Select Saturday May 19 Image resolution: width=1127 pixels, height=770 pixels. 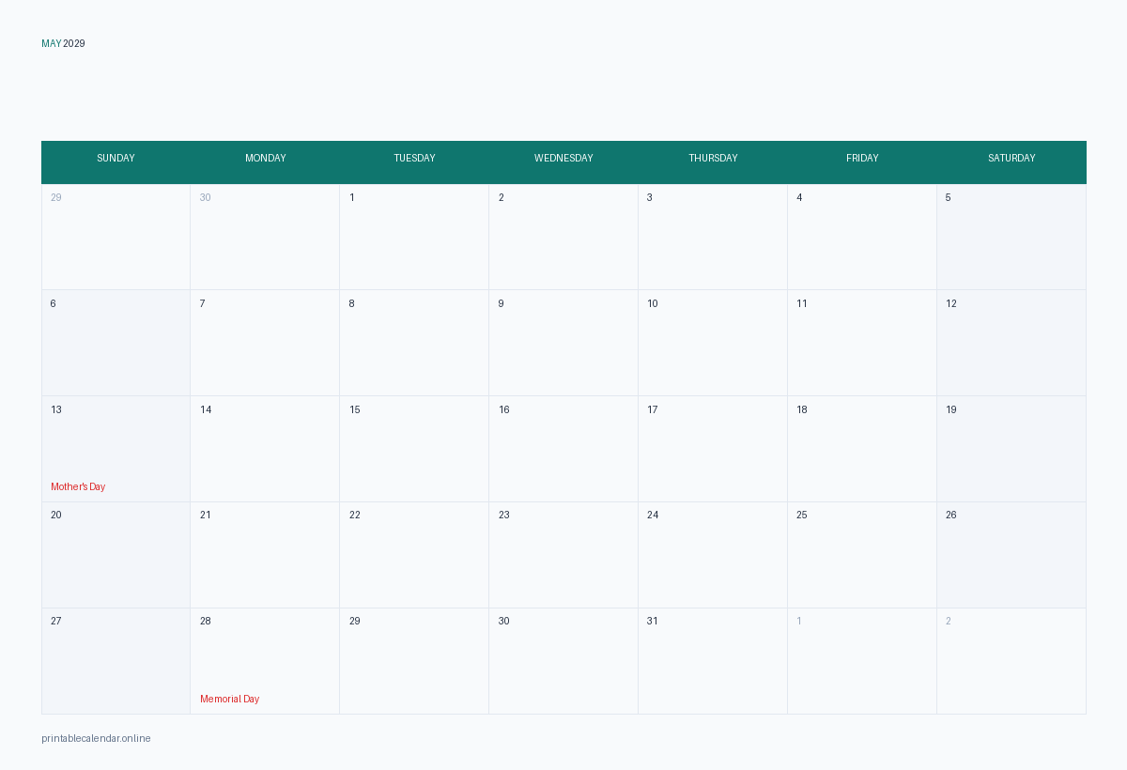click(1011, 449)
